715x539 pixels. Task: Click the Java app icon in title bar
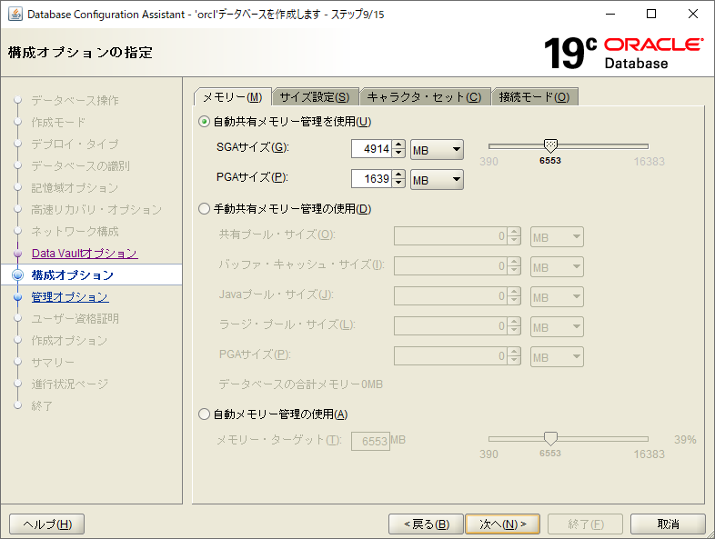point(15,15)
